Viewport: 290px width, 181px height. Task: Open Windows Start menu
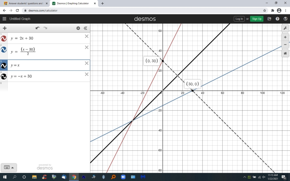click(5, 177)
